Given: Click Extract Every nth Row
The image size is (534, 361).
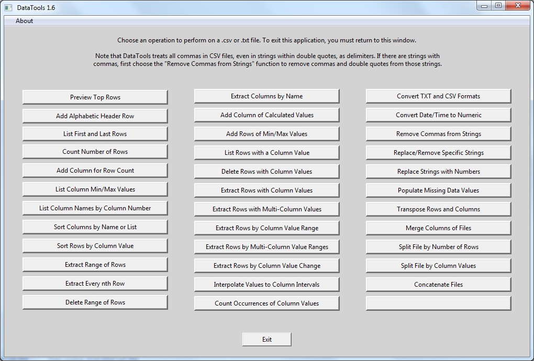Looking at the screenshot, I should (95, 284).
